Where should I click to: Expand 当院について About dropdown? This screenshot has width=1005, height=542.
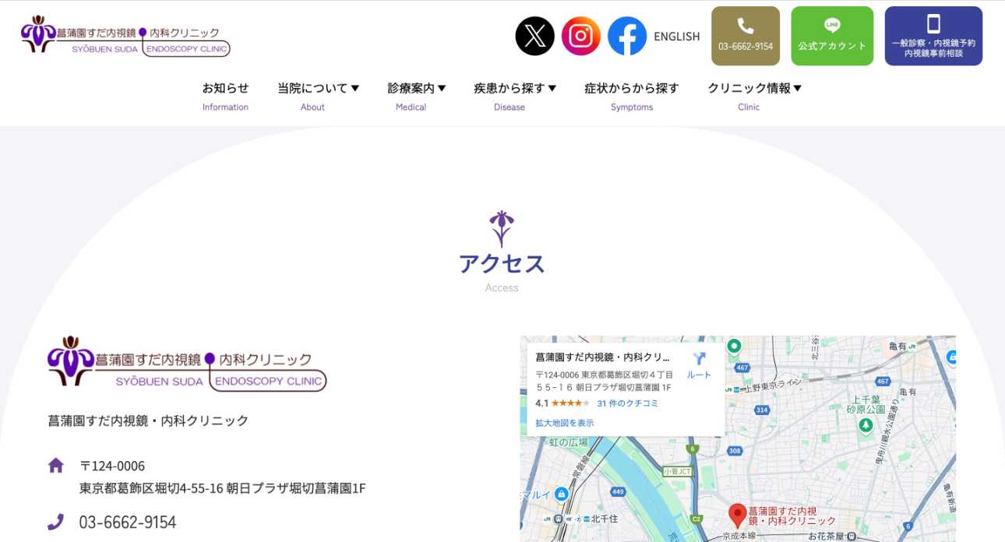click(x=318, y=97)
